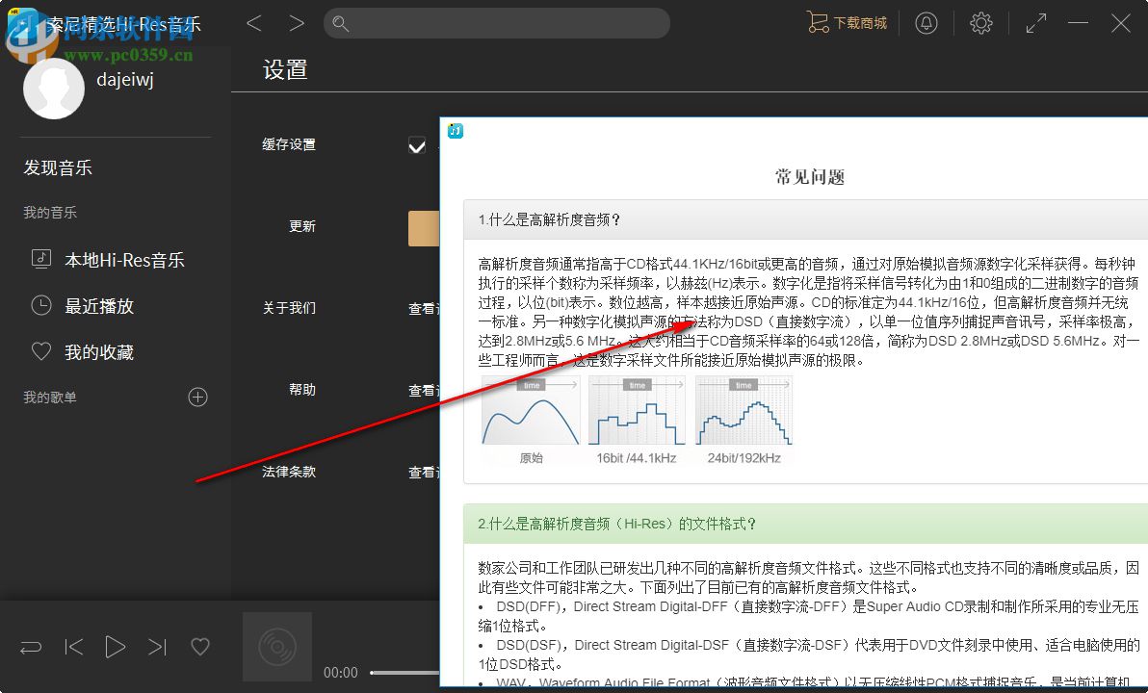
Task: Toggle the 缓存设置 checkbox
Action: (417, 144)
